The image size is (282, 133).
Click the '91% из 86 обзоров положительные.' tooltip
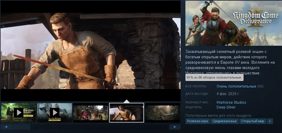(x=214, y=78)
